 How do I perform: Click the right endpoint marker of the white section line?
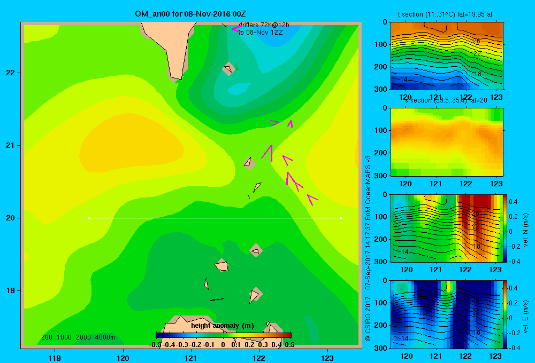pos(341,218)
